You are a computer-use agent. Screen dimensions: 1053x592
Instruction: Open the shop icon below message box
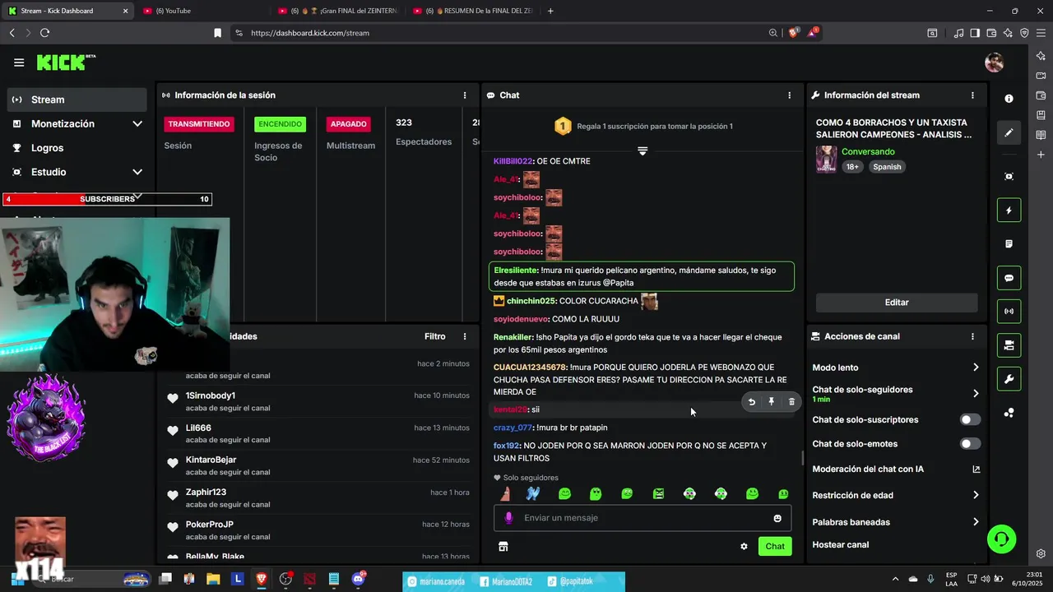pyautogui.click(x=503, y=546)
